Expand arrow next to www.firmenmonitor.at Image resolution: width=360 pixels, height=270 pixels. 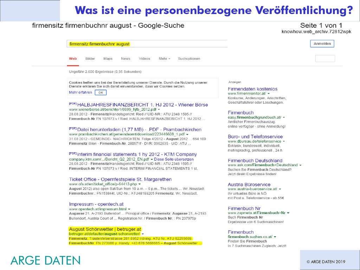pos(268,94)
